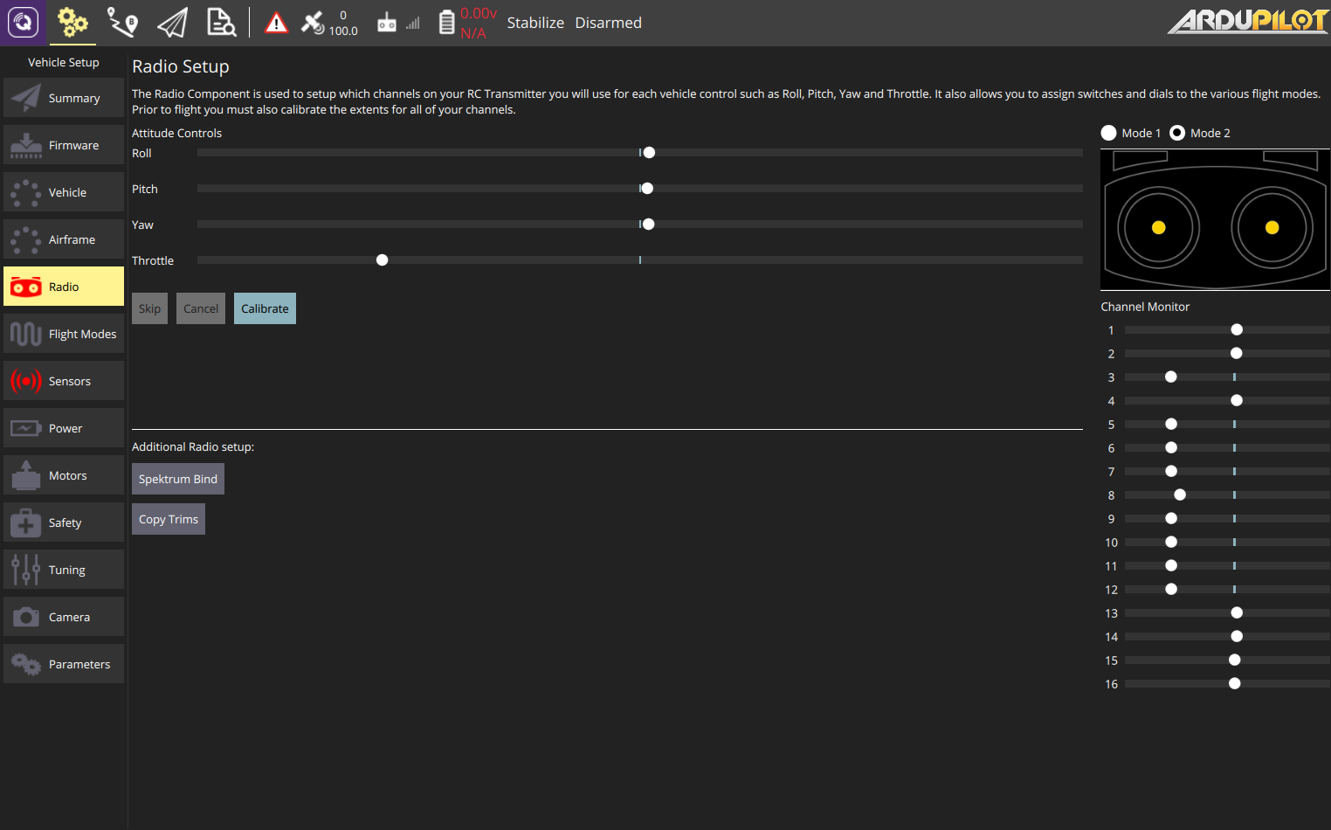Click the Attitude Controls label

[176, 133]
